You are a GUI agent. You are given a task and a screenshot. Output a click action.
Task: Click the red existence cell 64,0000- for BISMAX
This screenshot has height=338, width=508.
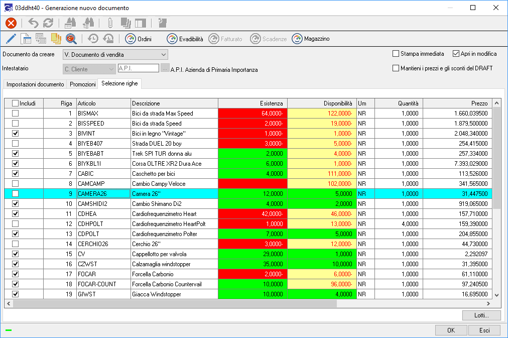(x=252, y=114)
